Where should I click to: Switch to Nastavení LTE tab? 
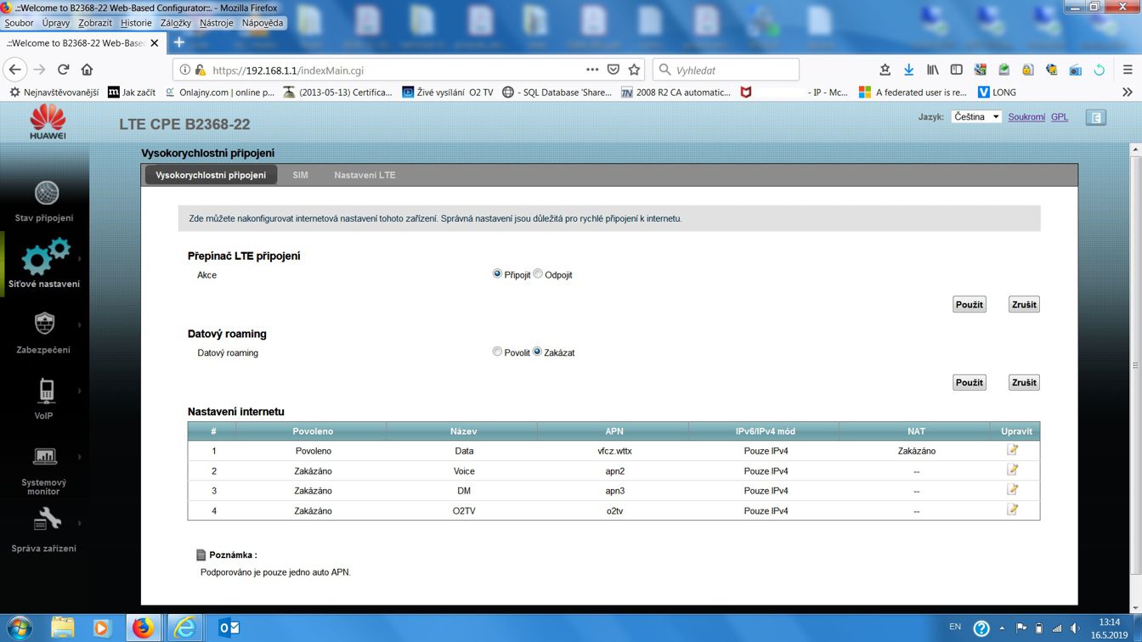pos(365,175)
